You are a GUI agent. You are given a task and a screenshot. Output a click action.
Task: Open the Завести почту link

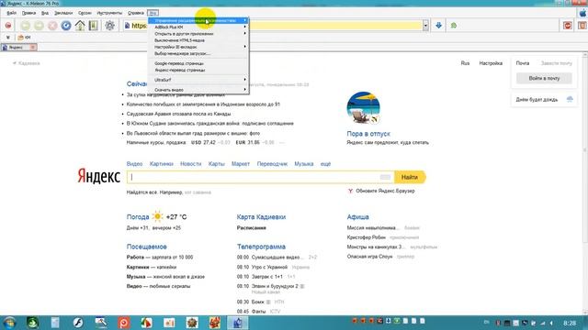556,63
